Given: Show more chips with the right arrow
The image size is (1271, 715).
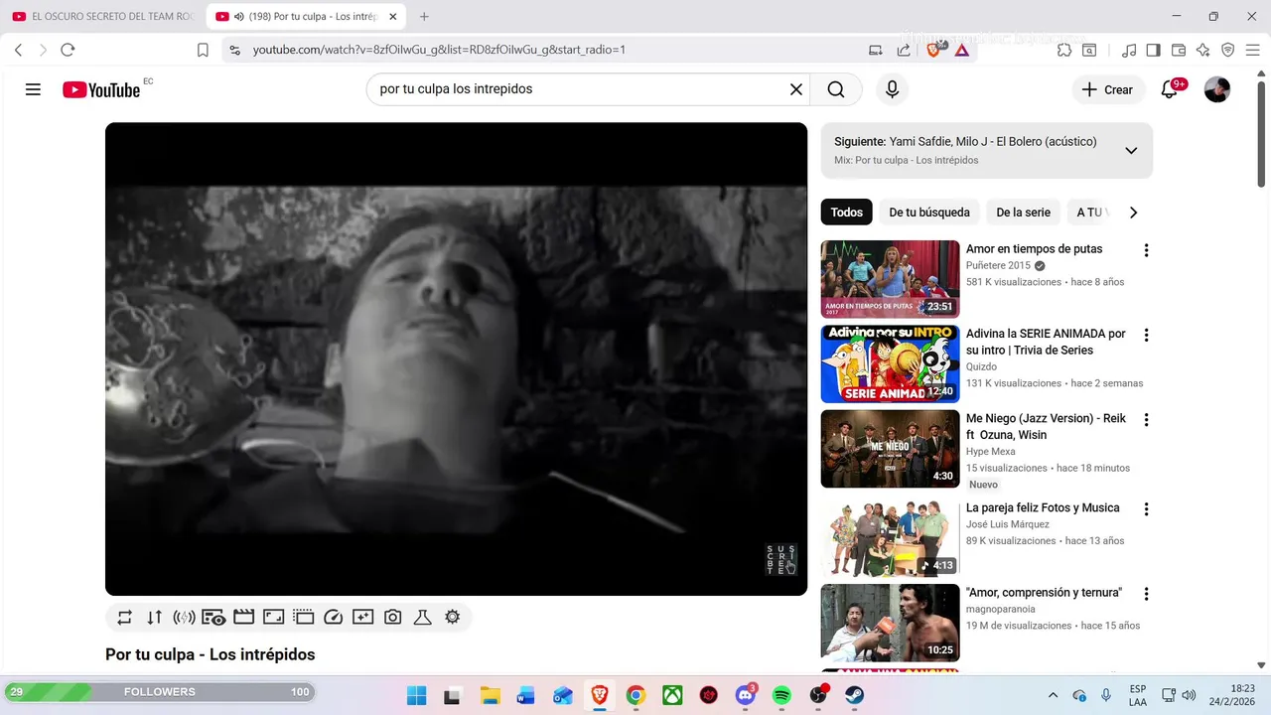Looking at the screenshot, I should click(1133, 213).
